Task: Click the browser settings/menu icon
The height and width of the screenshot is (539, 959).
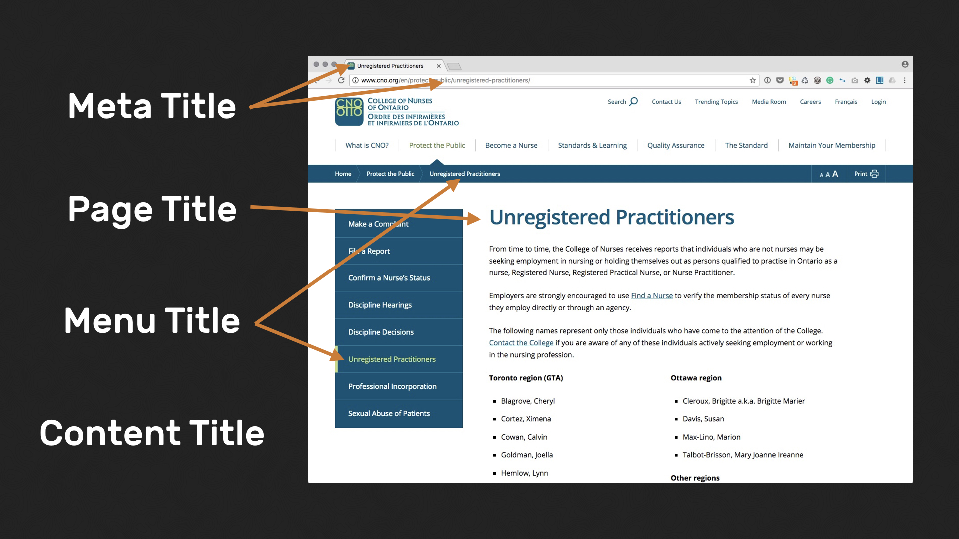Action: tap(905, 80)
